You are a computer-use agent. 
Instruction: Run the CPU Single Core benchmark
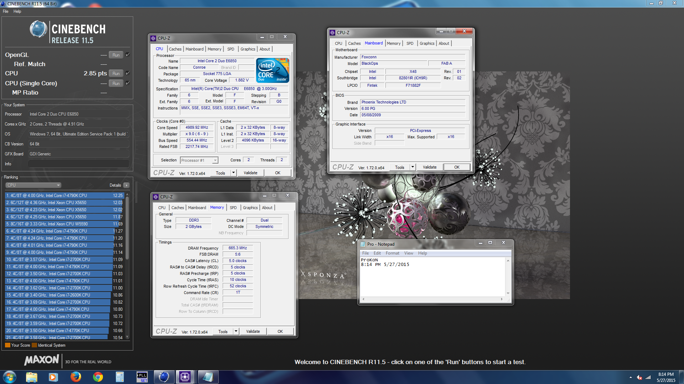(x=116, y=83)
